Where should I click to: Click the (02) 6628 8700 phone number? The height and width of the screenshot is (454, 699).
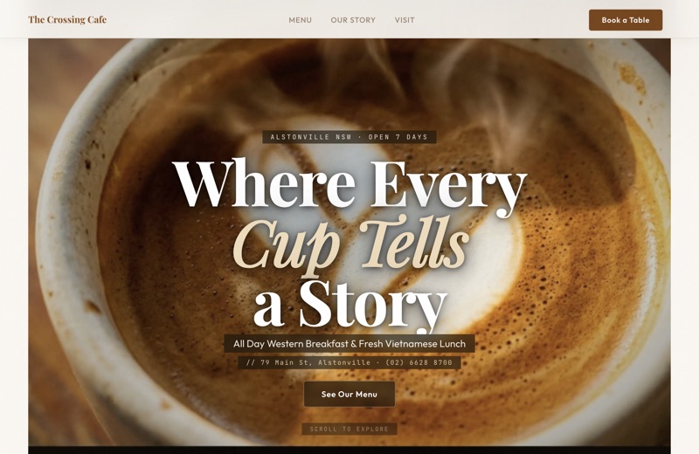[x=419, y=362]
